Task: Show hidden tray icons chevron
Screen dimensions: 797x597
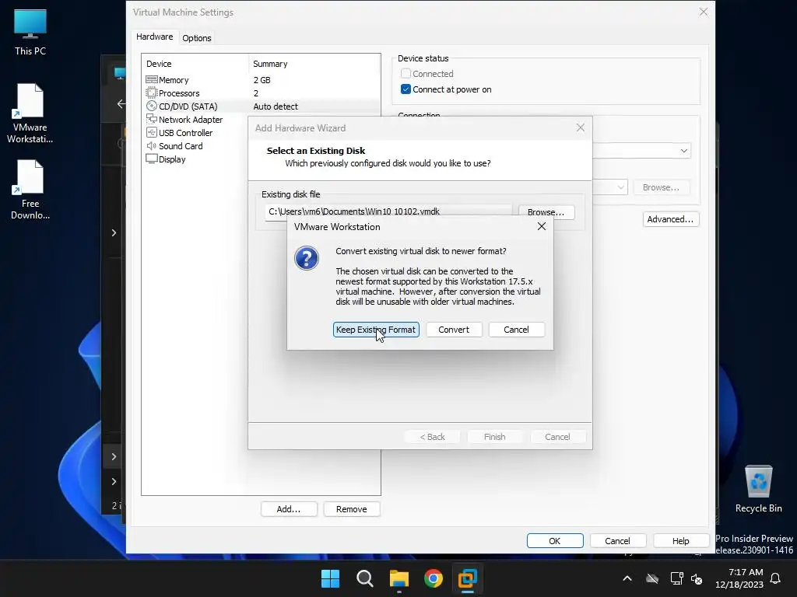Action: coord(627,578)
